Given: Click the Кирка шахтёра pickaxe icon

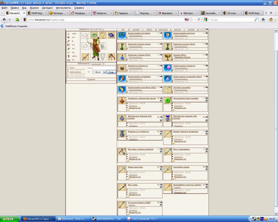Looking at the screenshot, I should pyautogui.click(x=122, y=169).
